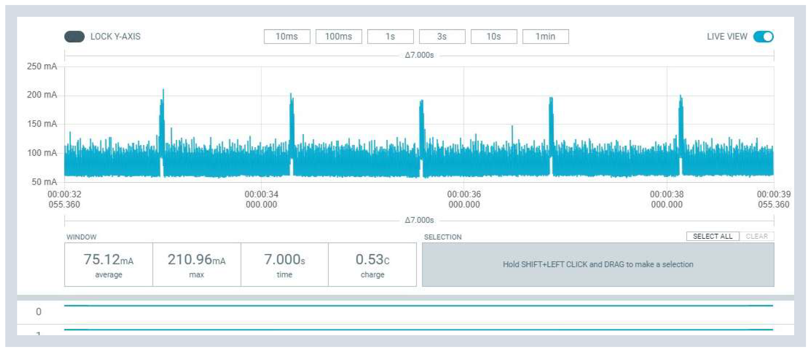Click the LIVE VIEW label text
The width and height of the screenshot is (810, 351).
click(727, 36)
